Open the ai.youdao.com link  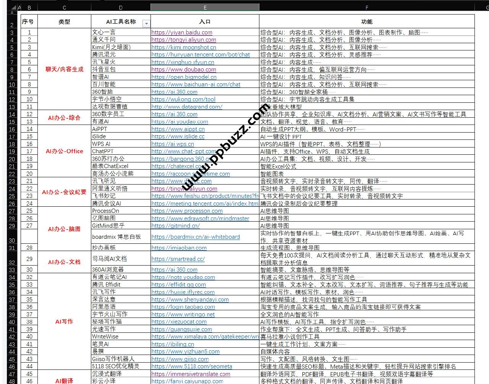(180, 122)
